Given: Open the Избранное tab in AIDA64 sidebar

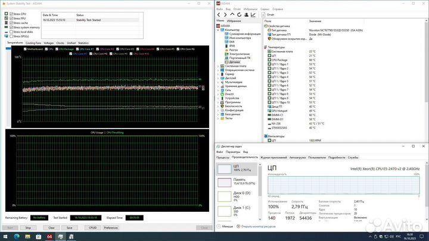Looking at the screenshot, I should [234, 21].
